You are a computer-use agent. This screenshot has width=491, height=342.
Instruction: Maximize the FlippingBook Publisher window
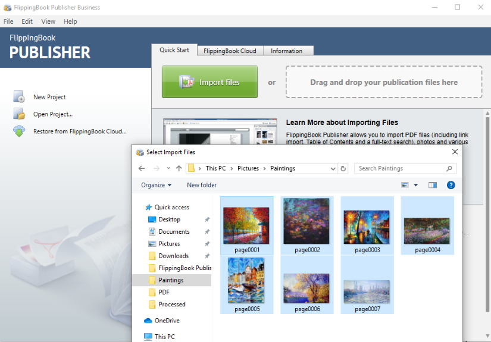457,7
